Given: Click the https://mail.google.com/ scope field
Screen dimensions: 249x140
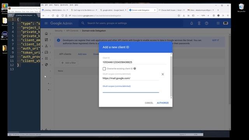Looking at the screenshot, I should 131,78.
